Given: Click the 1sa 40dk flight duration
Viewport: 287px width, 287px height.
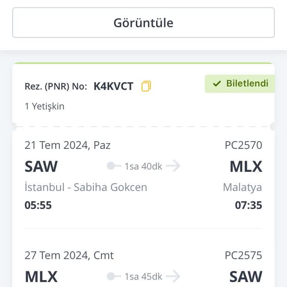Looking at the screenshot, I should click(x=143, y=166).
